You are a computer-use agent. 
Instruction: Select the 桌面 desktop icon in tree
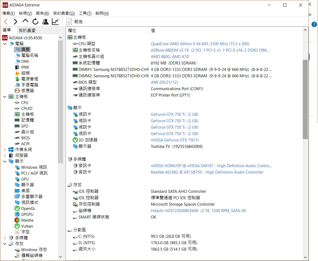tap(17, 191)
